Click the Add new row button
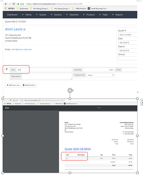This screenshot has width=143, height=180. [x=13, y=85]
